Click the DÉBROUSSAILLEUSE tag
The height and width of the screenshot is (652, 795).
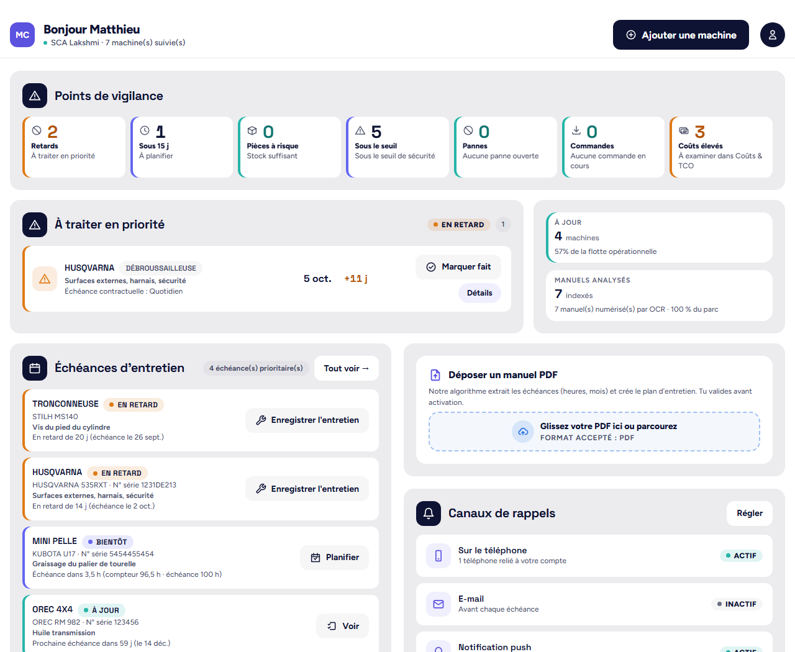pos(161,268)
